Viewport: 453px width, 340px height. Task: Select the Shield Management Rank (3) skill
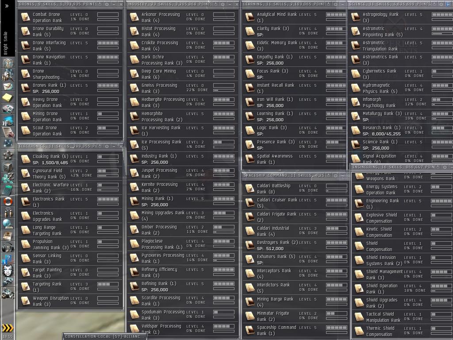(x=402, y=274)
